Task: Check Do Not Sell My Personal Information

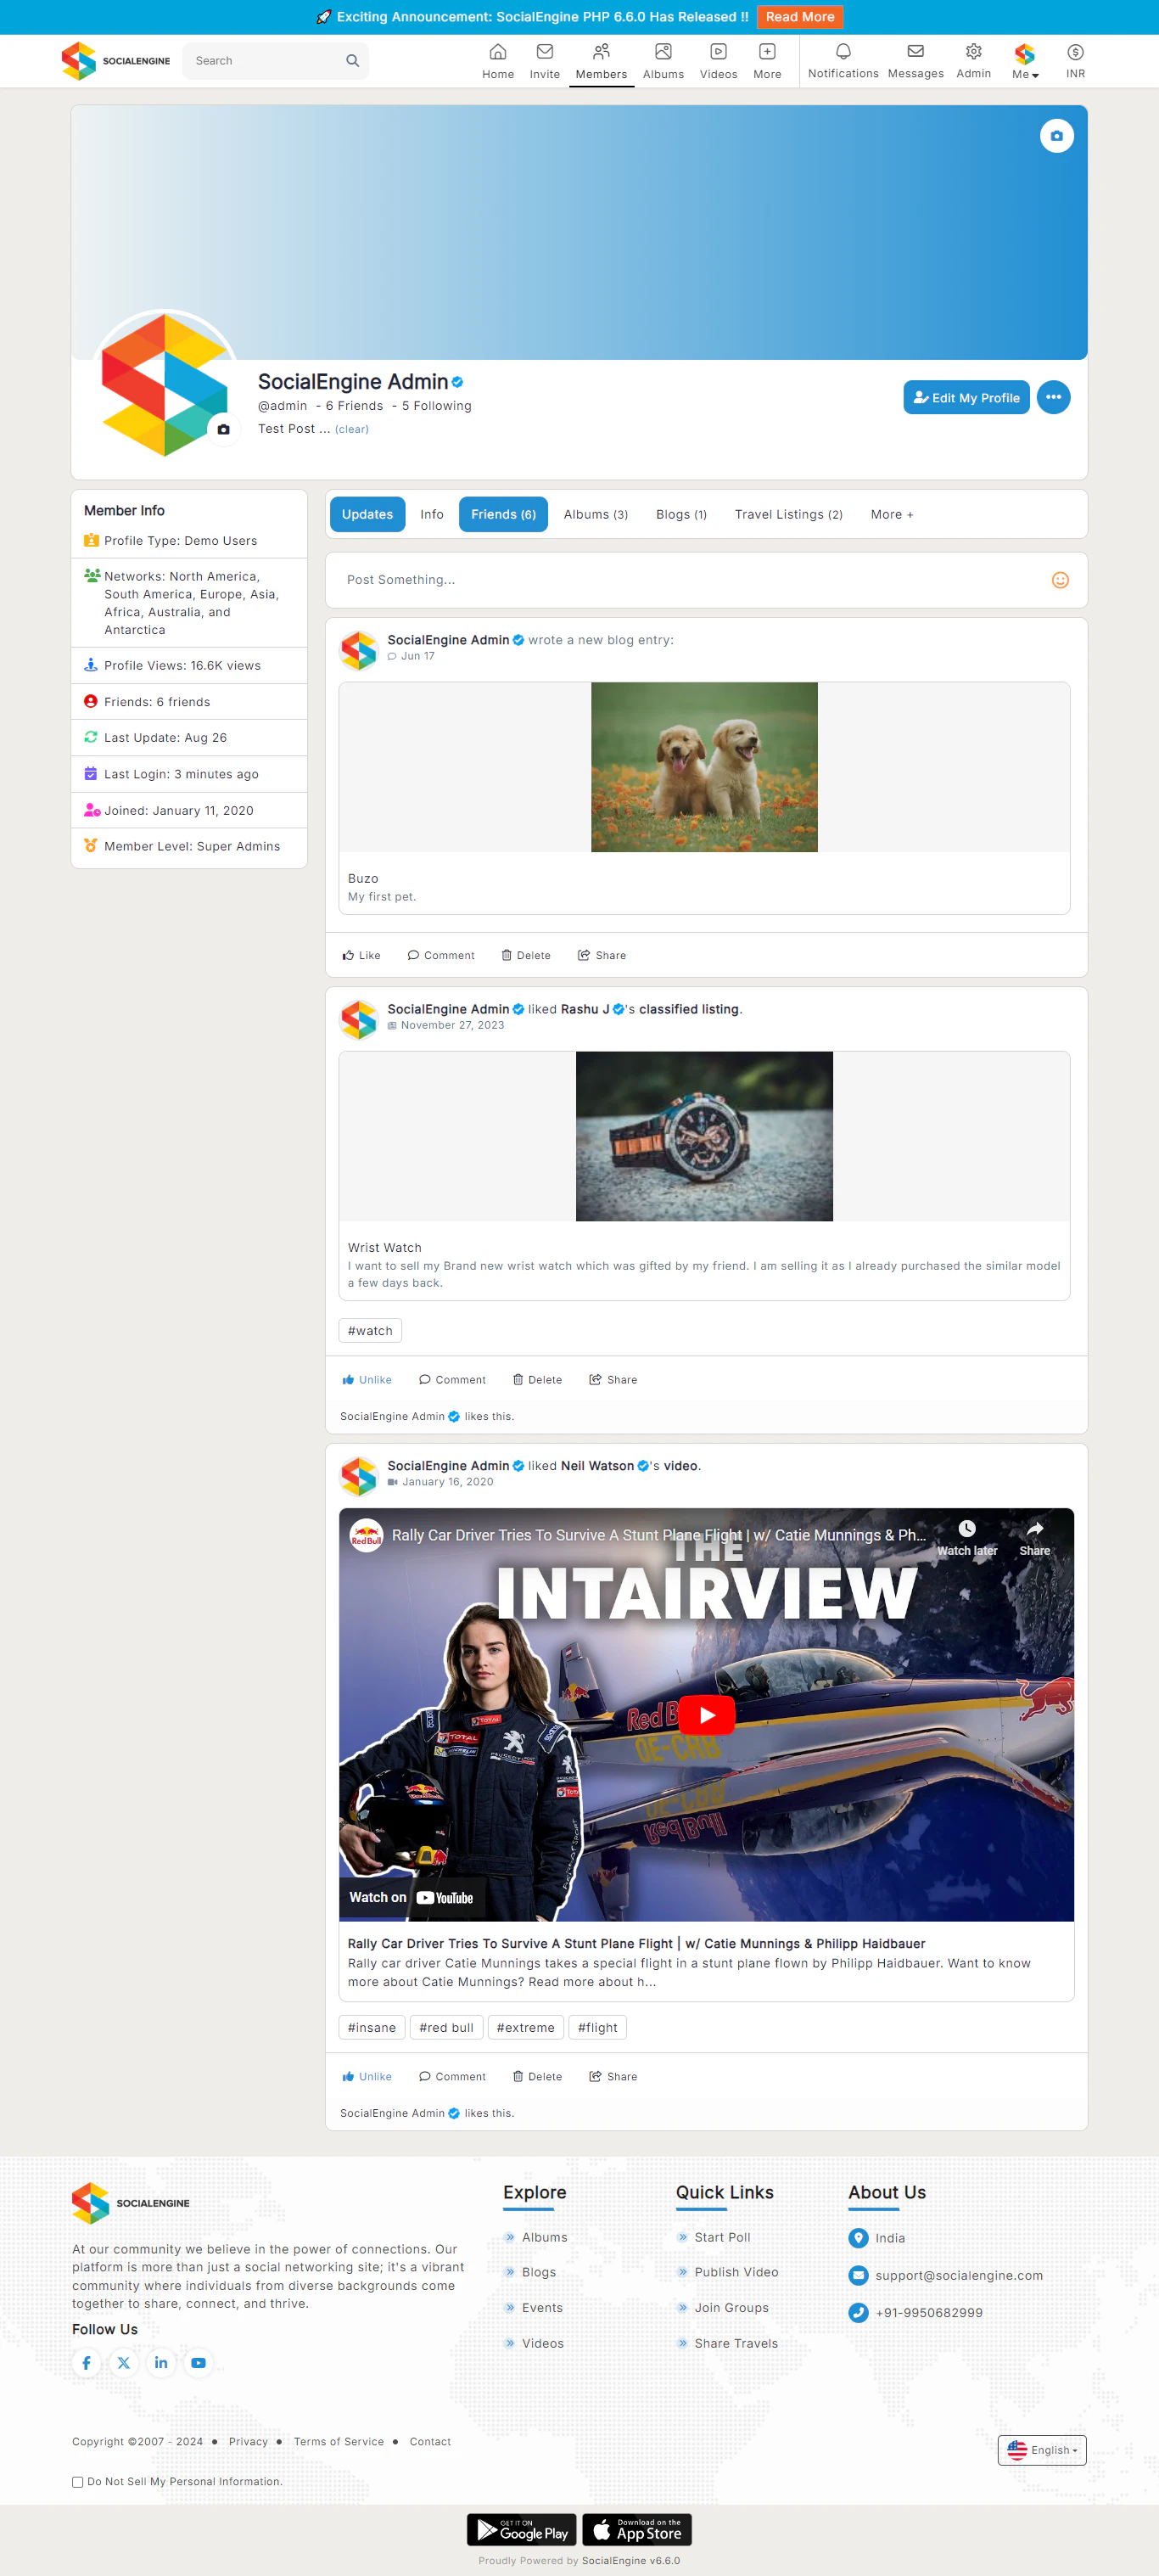Action: point(77,2482)
